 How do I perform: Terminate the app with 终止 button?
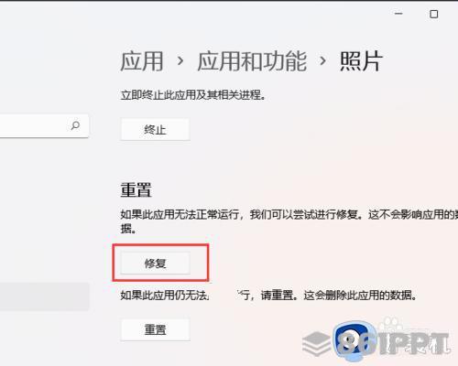point(155,130)
